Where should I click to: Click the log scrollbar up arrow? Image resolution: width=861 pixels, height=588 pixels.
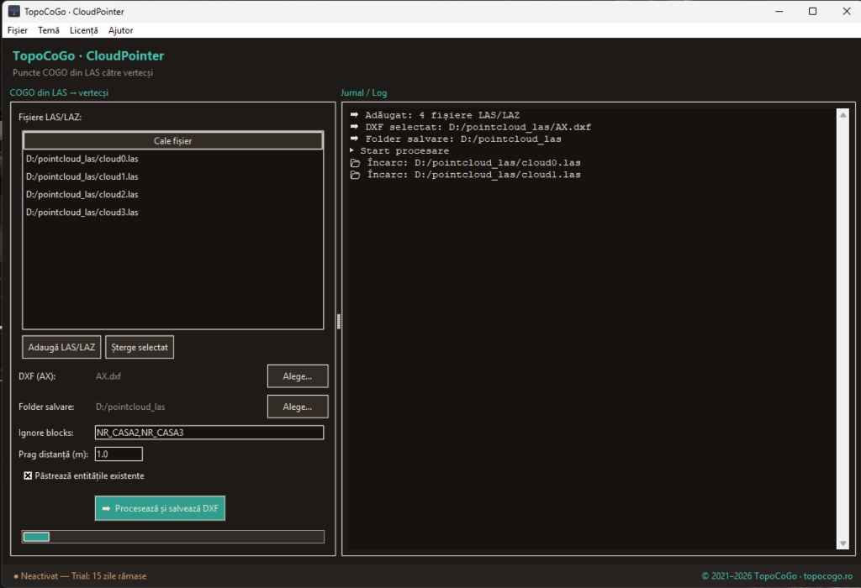tap(843, 114)
